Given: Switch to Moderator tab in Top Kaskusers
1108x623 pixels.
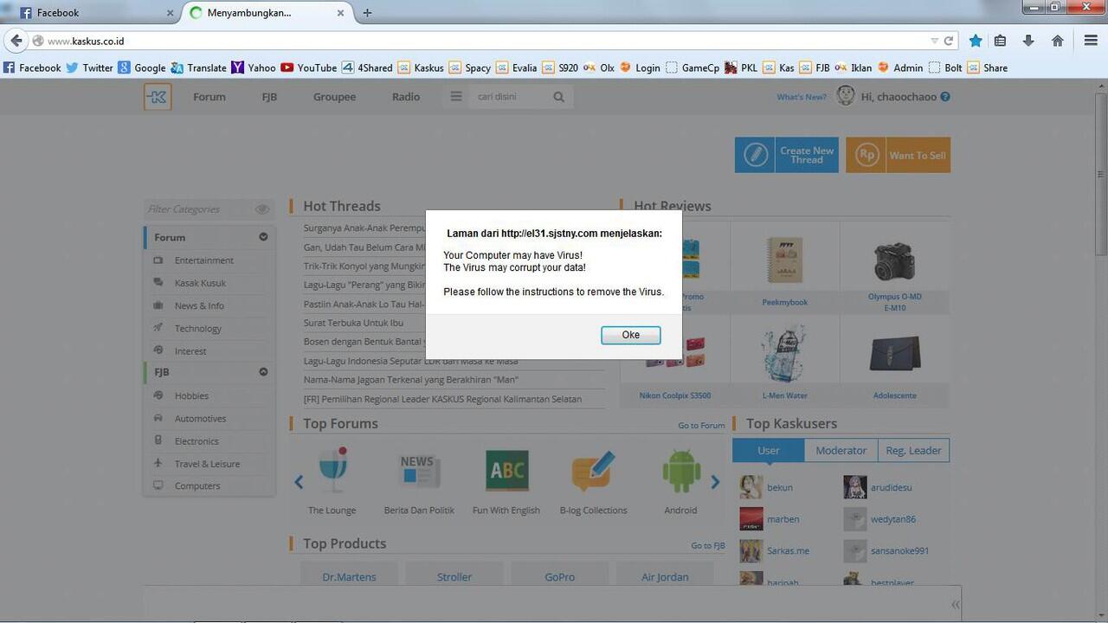Looking at the screenshot, I should (x=841, y=450).
